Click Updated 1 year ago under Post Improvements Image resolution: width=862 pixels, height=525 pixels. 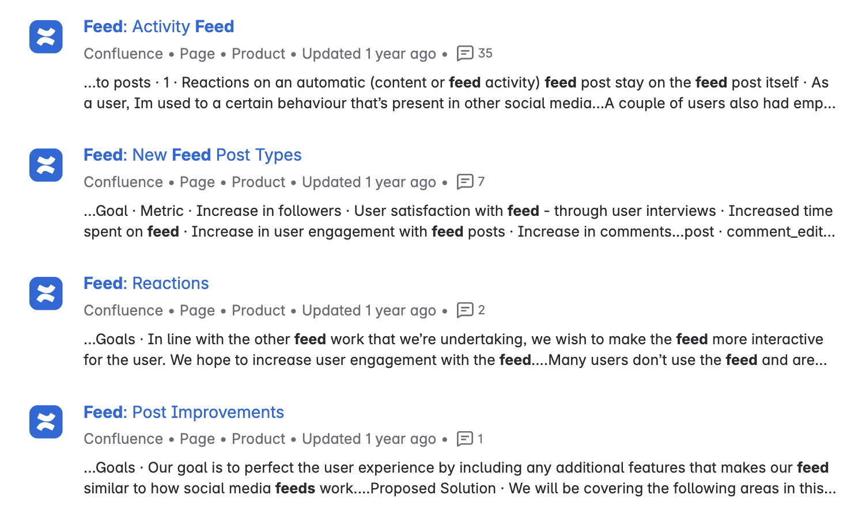pyautogui.click(x=369, y=439)
